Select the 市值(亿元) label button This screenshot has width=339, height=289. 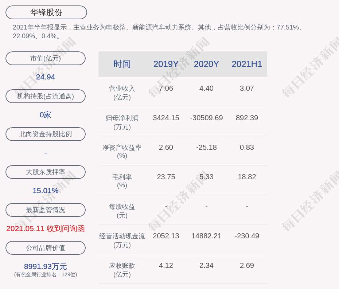click(46, 58)
